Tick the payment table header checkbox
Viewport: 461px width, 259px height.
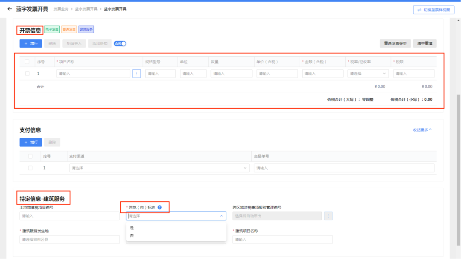(x=30, y=156)
